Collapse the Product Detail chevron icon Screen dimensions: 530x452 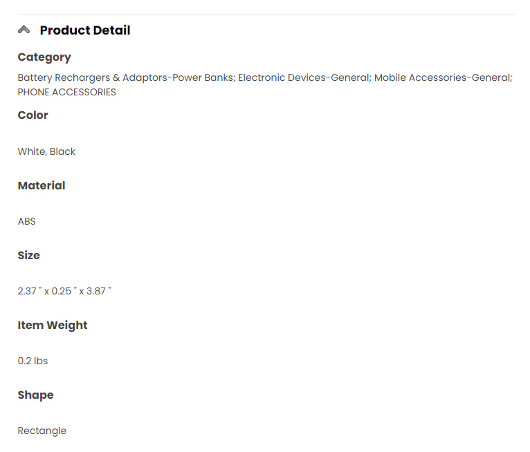pyautogui.click(x=24, y=30)
